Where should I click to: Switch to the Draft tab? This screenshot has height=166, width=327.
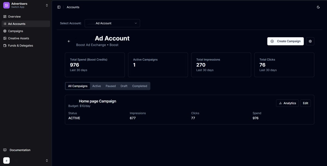coord(124,86)
